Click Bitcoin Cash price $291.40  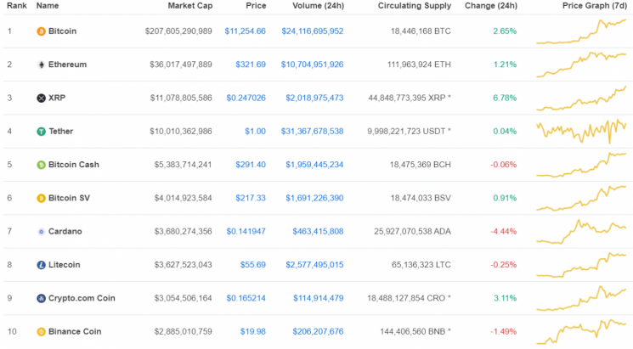click(251, 165)
